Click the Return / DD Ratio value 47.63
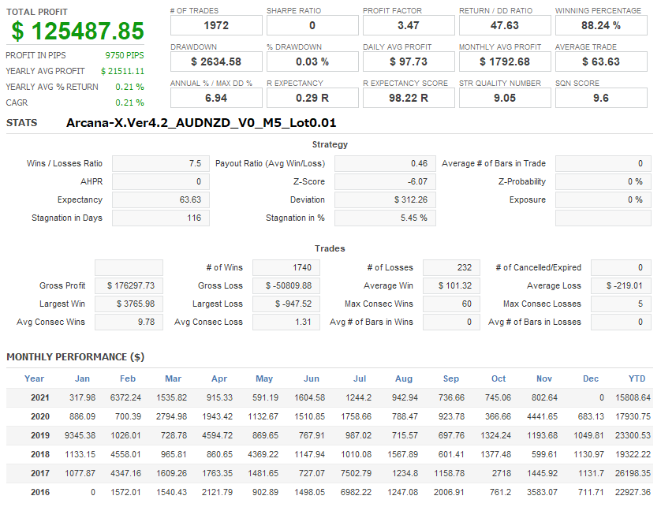This screenshot has width=661, height=507. pyautogui.click(x=505, y=25)
